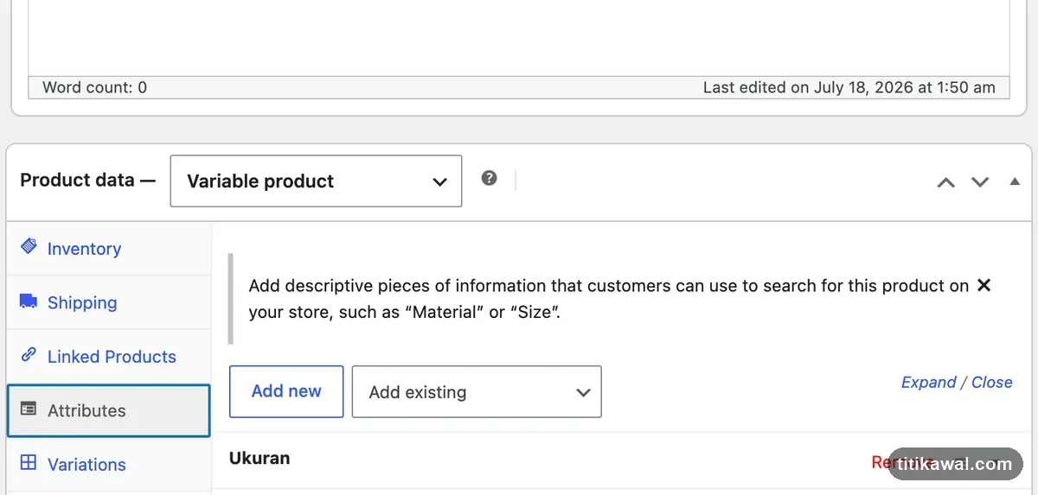Select the Attributes tab
The width and height of the screenshot is (1038, 495).
[109, 410]
